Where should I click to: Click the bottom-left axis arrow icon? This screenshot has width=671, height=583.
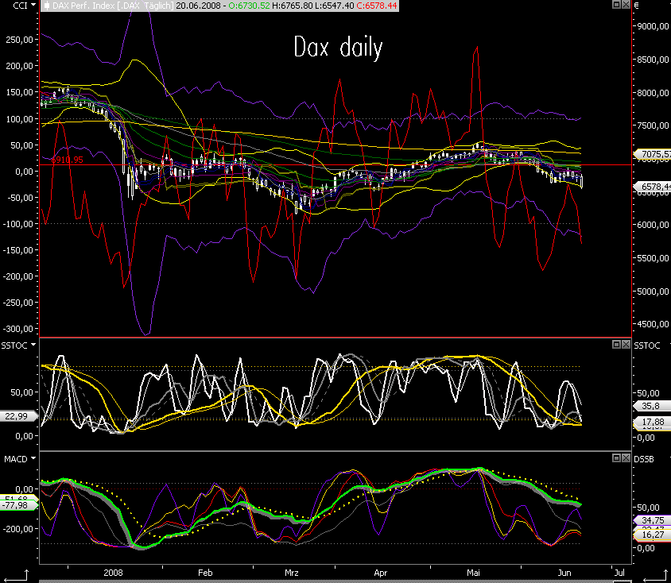pos(15,576)
